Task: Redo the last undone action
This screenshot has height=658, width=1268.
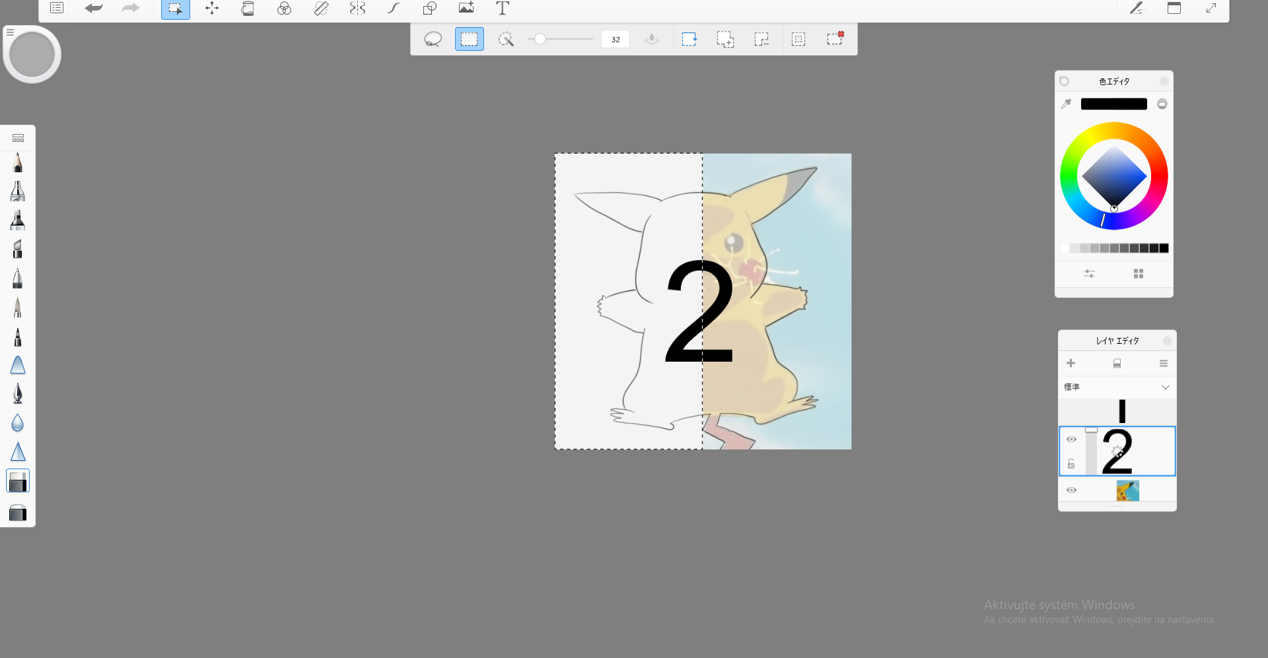Action: tap(131, 8)
